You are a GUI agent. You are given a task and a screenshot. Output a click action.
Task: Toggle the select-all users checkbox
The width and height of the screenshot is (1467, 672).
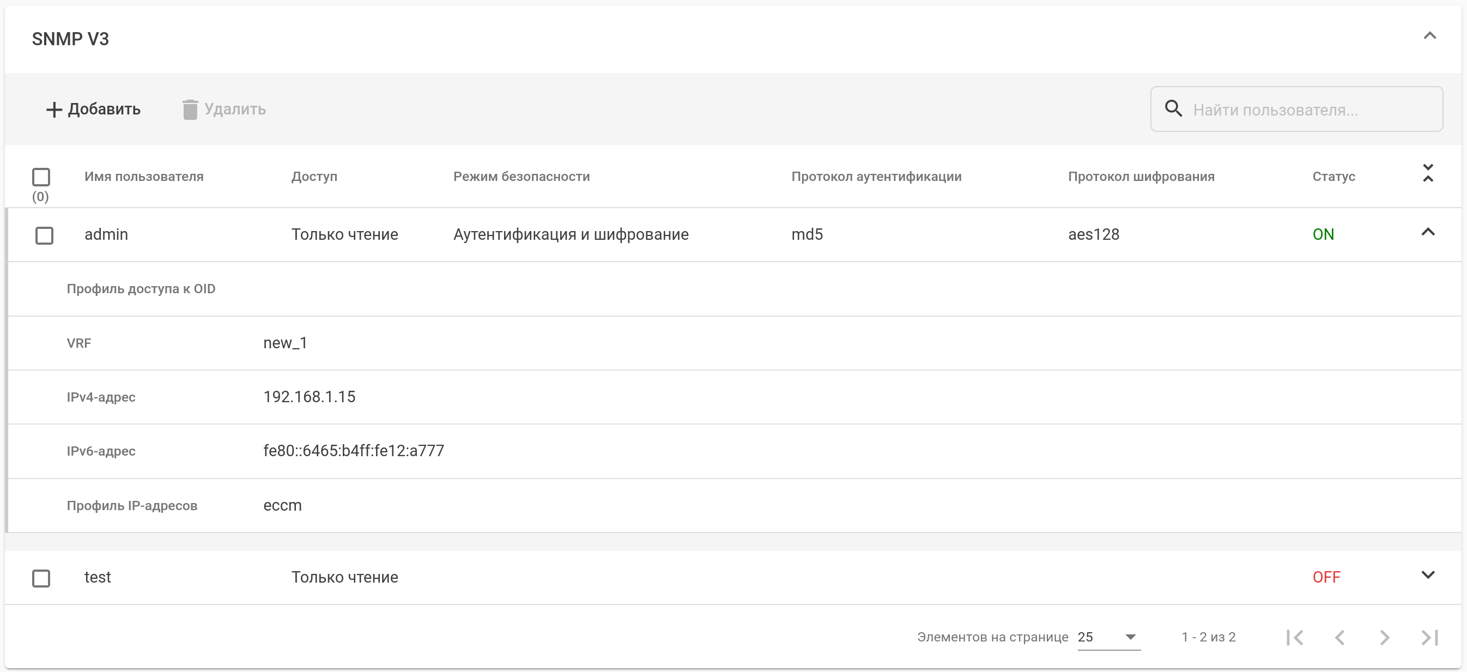[x=41, y=177]
